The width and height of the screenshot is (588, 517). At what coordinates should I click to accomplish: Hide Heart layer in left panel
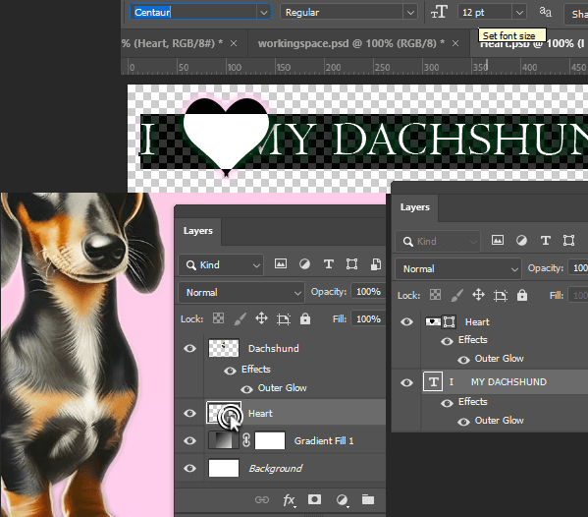click(x=189, y=413)
